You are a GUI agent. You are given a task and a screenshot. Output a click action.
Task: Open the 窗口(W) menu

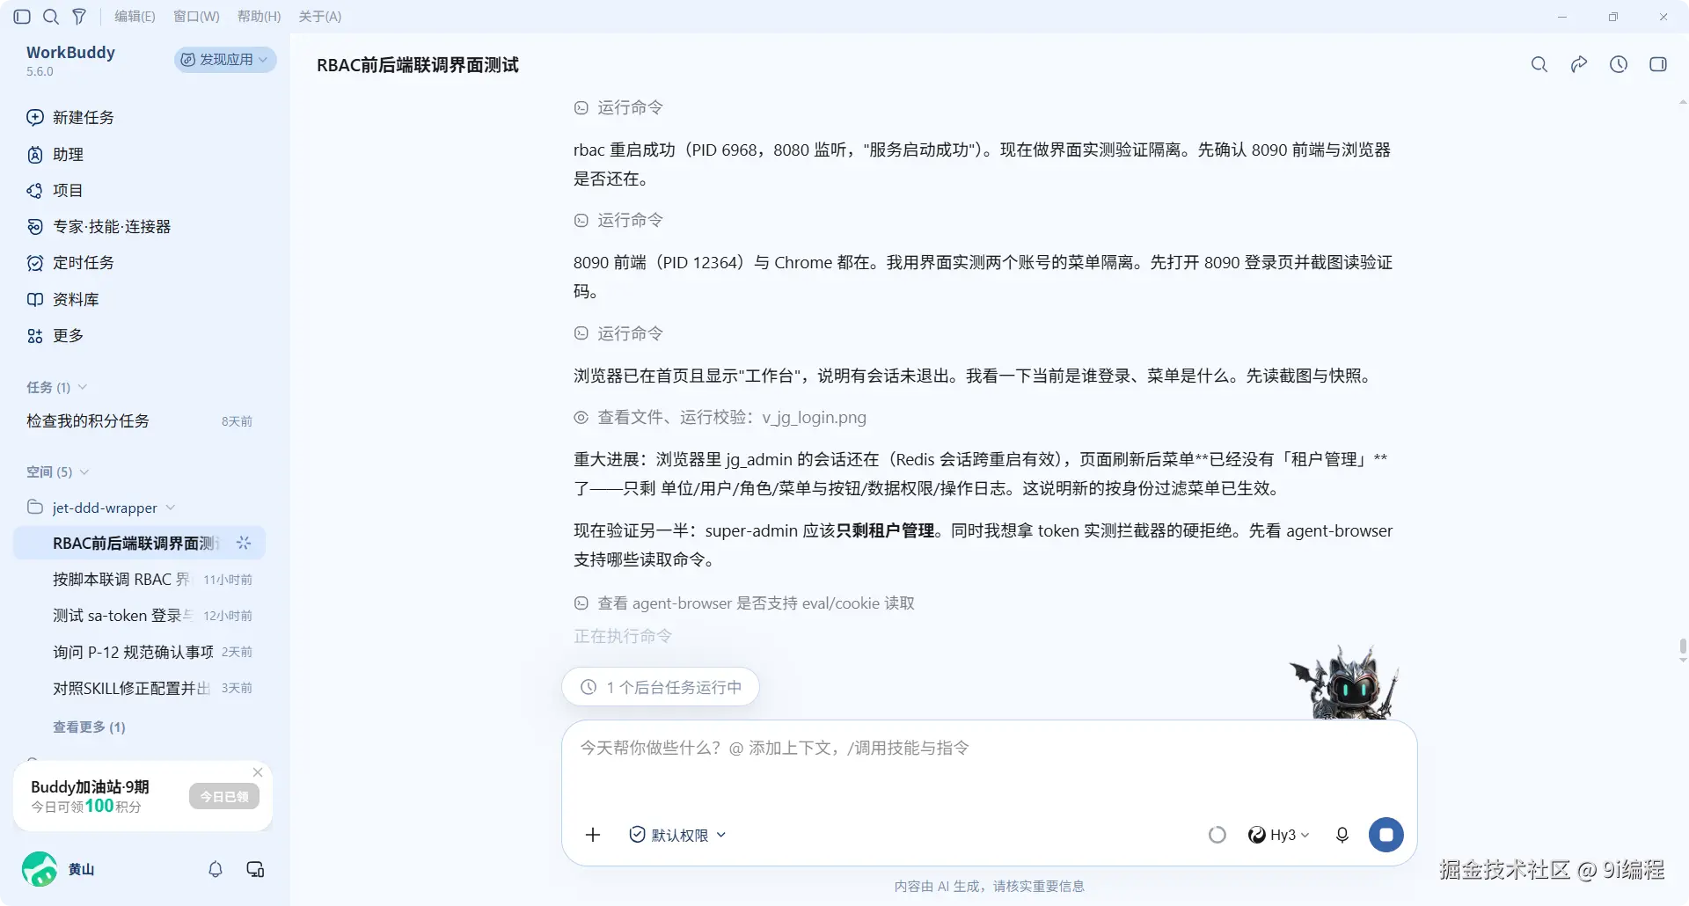click(x=196, y=17)
